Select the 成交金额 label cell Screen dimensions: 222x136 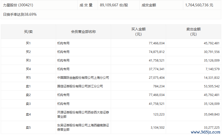(149, 5)
